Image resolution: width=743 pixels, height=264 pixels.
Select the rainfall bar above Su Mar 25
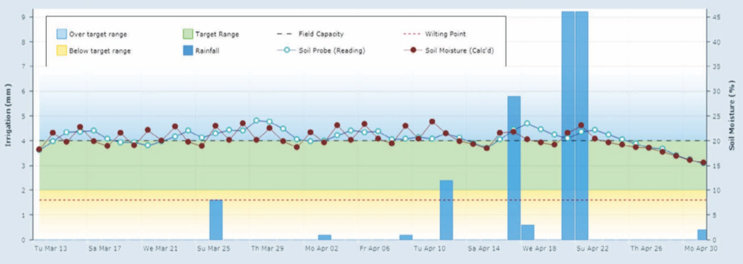pyautogui.click(x=216, y=220)
